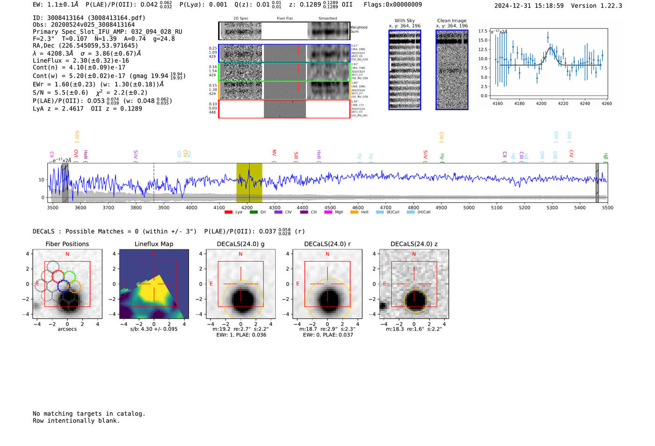Click the red NV line label
The width and height of the screenshot is (655, 446).
[274, 153]
